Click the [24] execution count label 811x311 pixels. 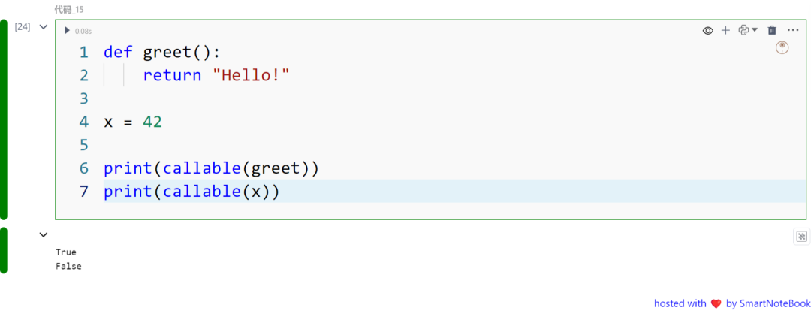pyautogui.click(x=23, y=27)
